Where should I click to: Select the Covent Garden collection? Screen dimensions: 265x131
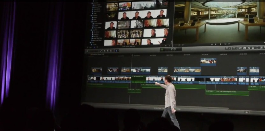[x=97, y=24]
